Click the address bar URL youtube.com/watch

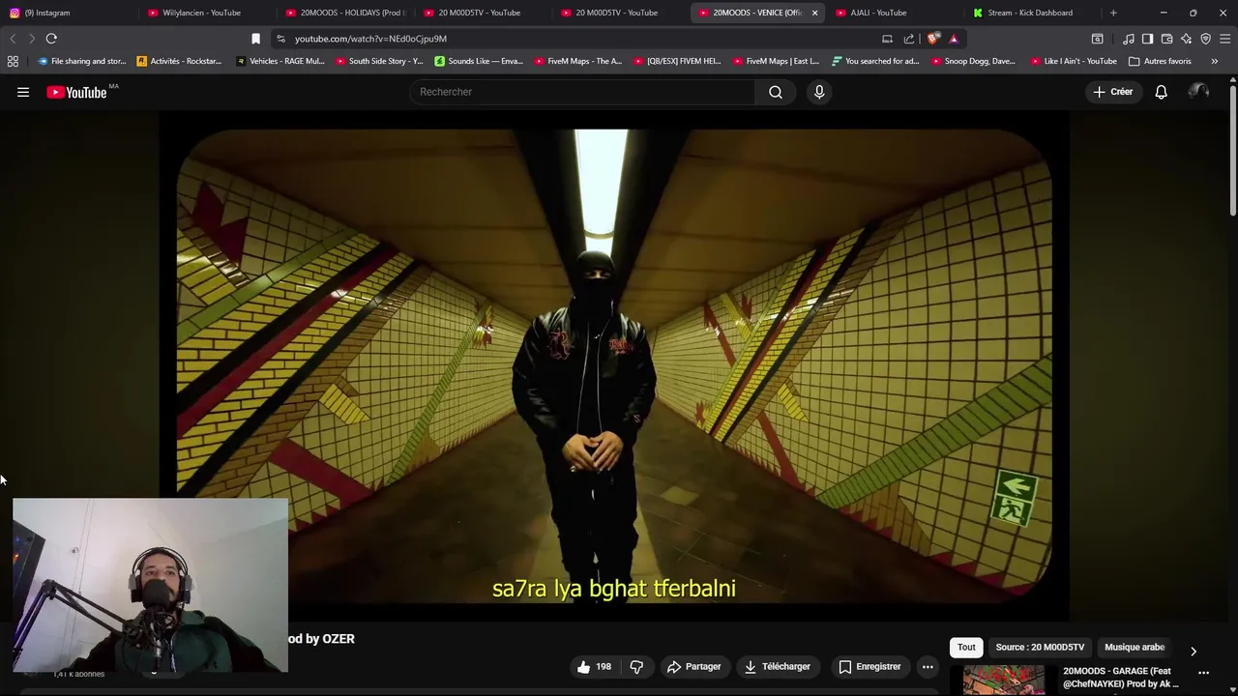click(x=370, y=39)
